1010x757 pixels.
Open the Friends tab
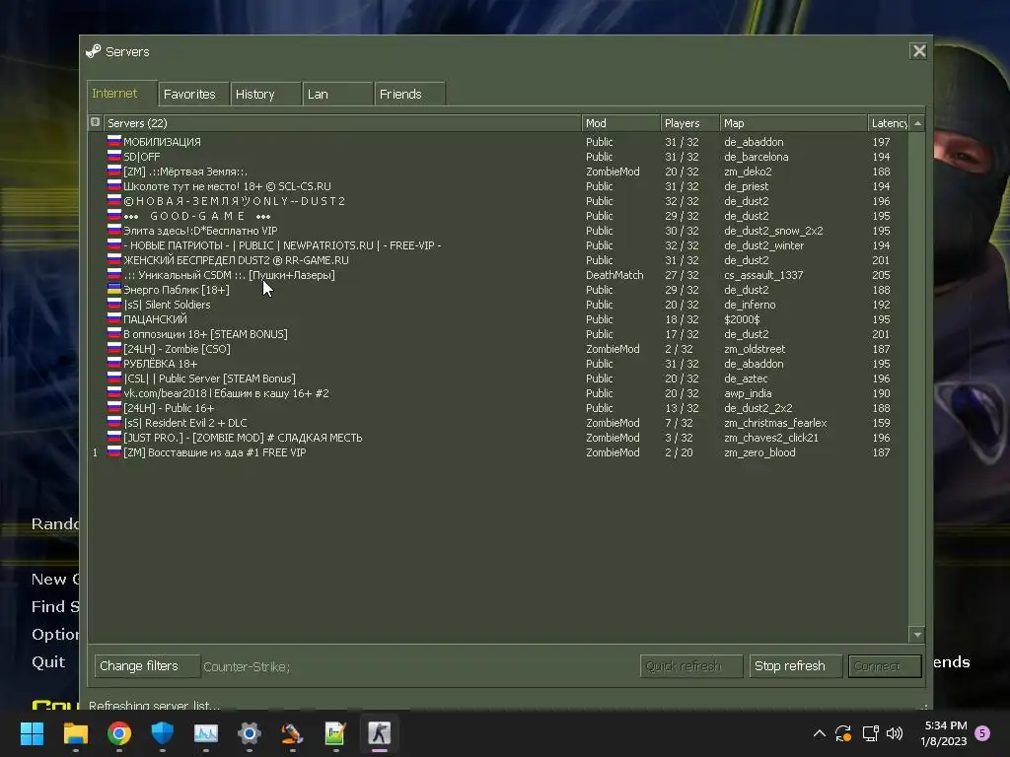[x=410, y=94]
